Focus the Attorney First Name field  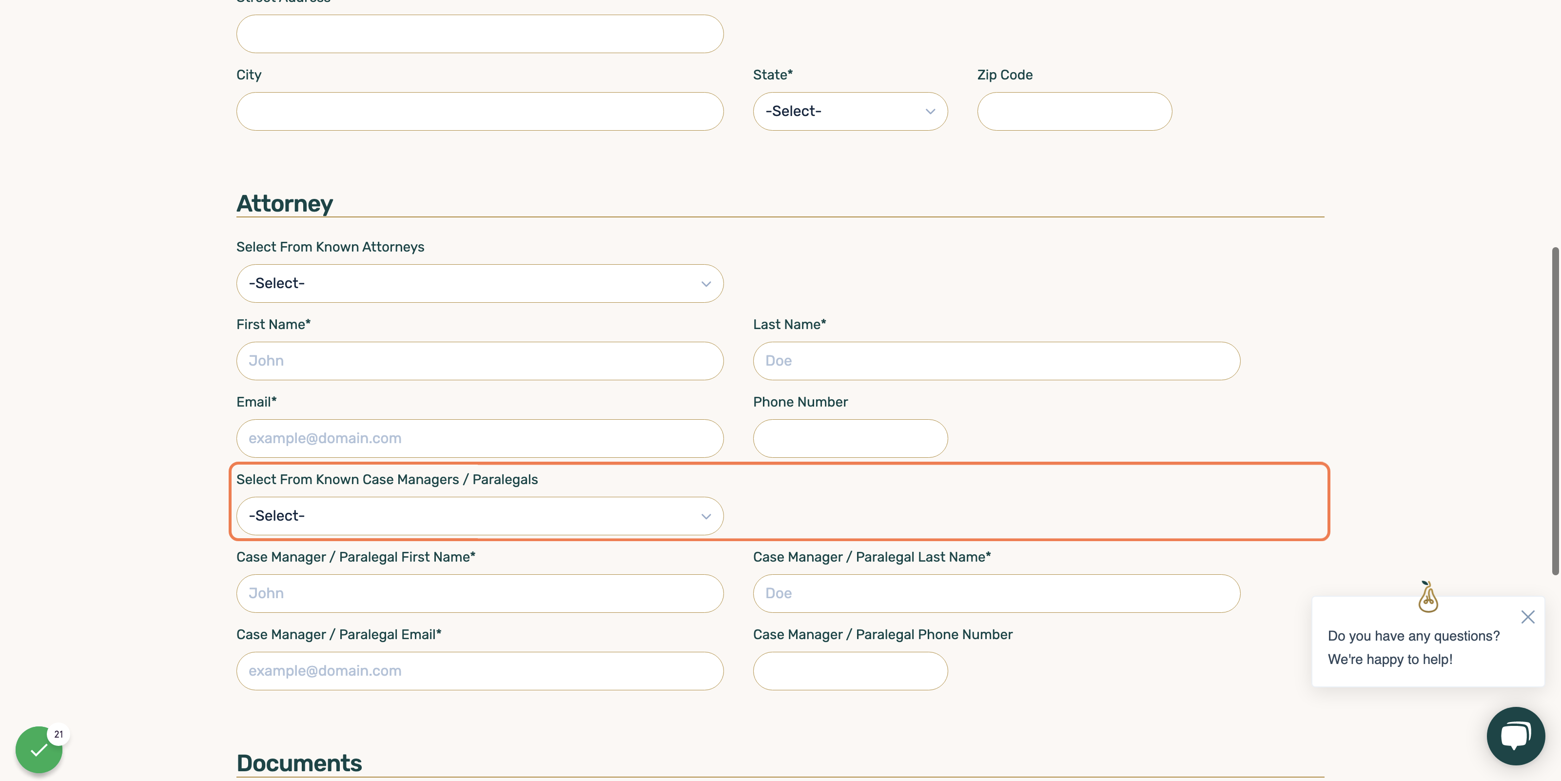(x=480, y=361)
